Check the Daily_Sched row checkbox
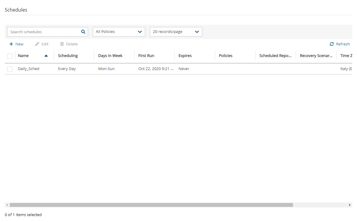The height and width of the screenshot is (222, 357). tap(10, 69)
